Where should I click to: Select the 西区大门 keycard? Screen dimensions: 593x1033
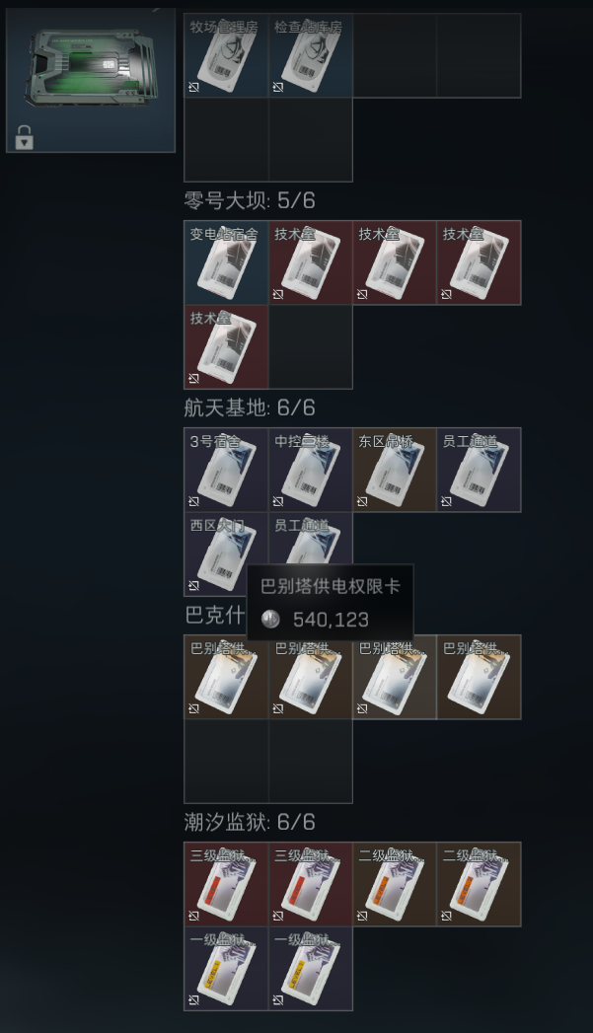226,554
